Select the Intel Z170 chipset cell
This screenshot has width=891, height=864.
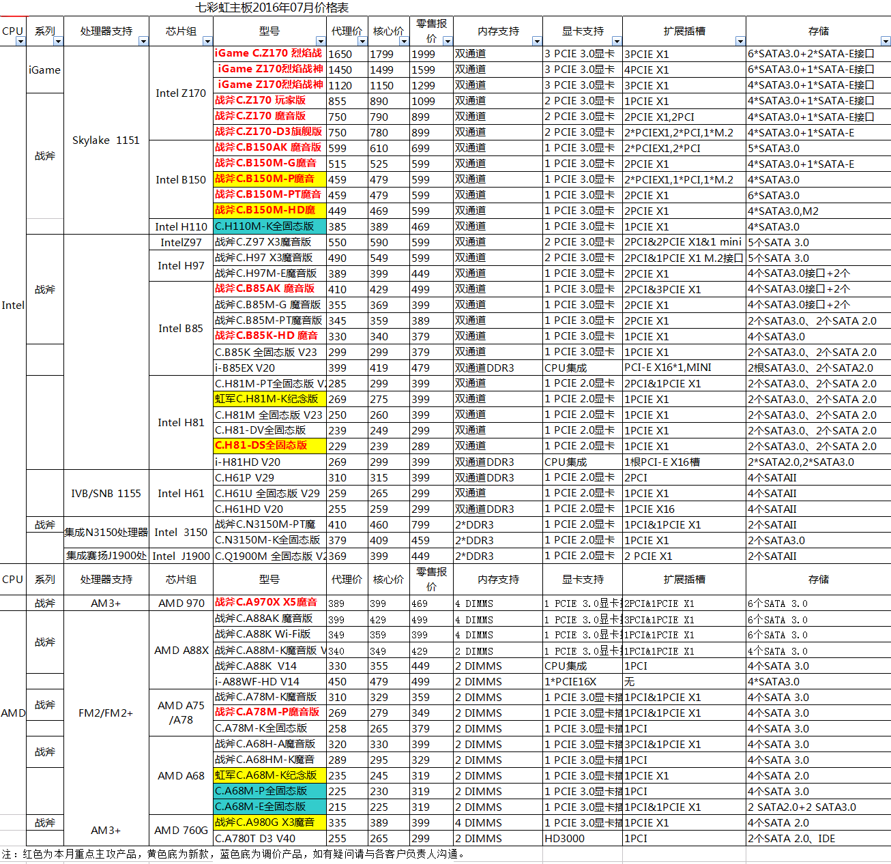pyautogui.click(x=181, y=93)
